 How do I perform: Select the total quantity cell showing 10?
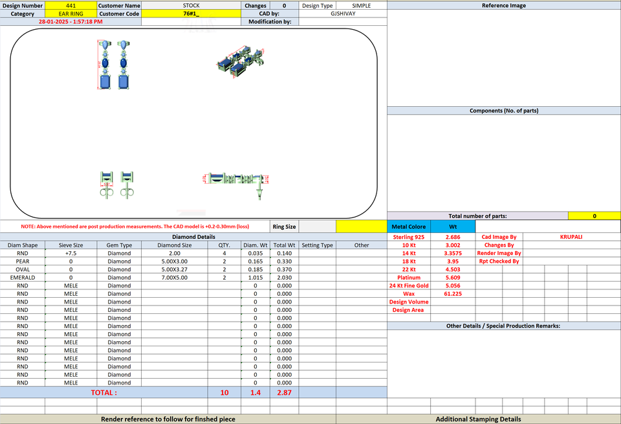[224, 392]
